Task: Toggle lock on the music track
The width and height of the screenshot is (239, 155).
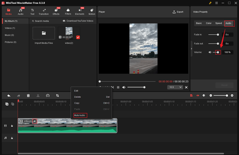Action: [x=12, y=138]
